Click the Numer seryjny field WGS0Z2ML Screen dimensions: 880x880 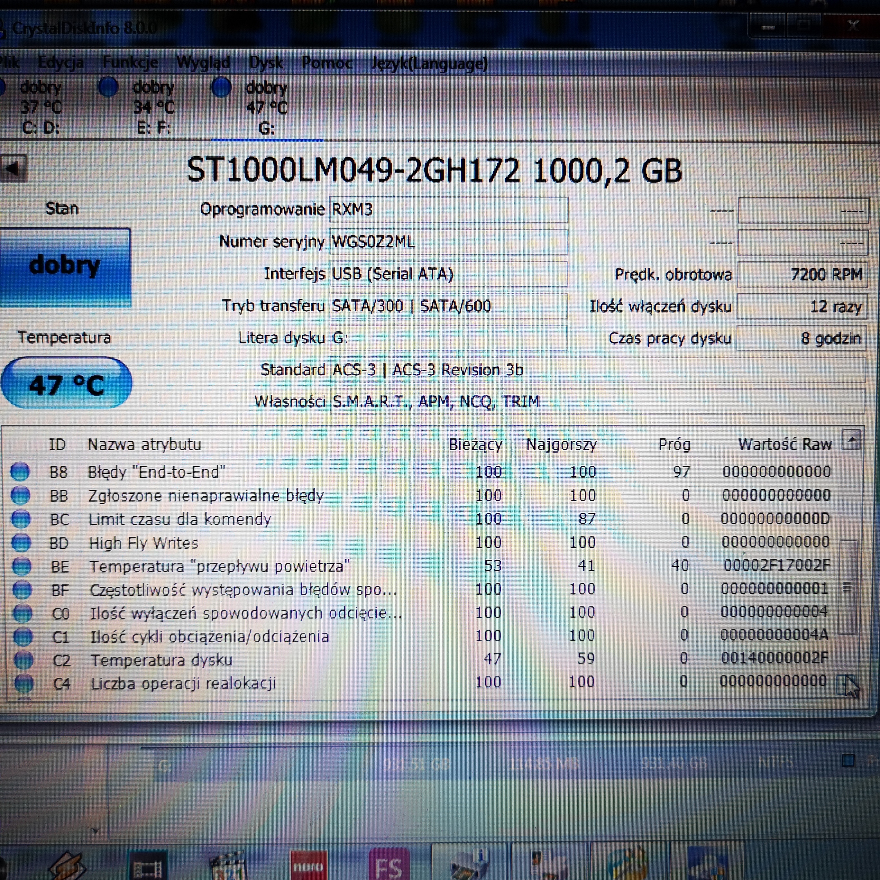point(448,242)
